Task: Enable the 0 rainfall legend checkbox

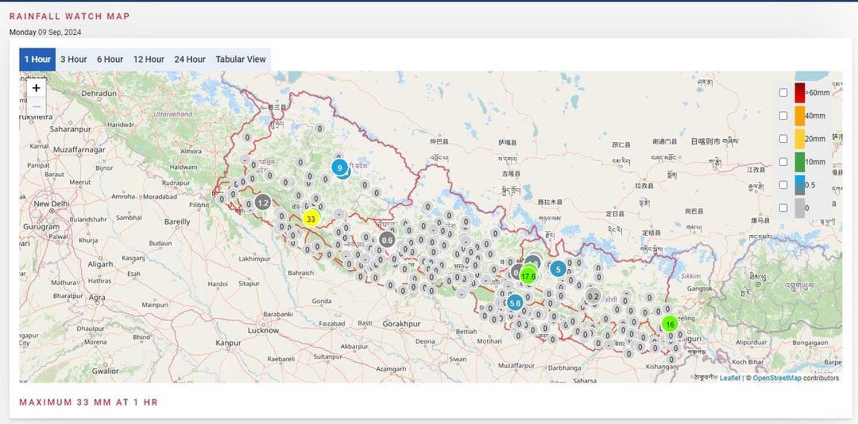Action: tap(783, 207)
